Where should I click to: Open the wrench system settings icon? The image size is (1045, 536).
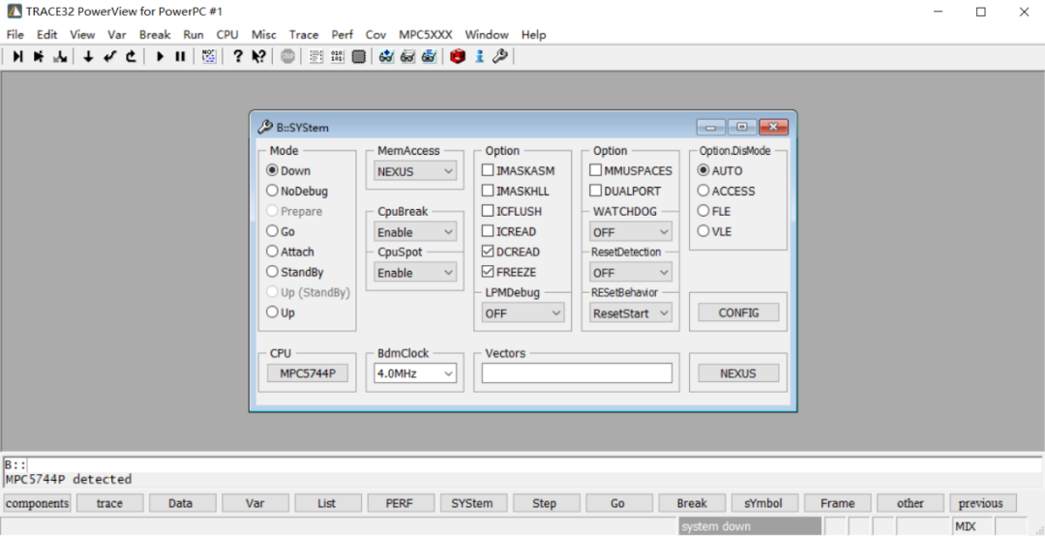[500, 57]
